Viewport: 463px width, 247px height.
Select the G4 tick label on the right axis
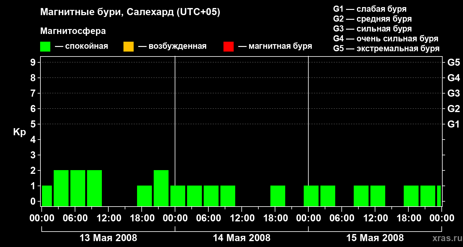coord(454,78)
